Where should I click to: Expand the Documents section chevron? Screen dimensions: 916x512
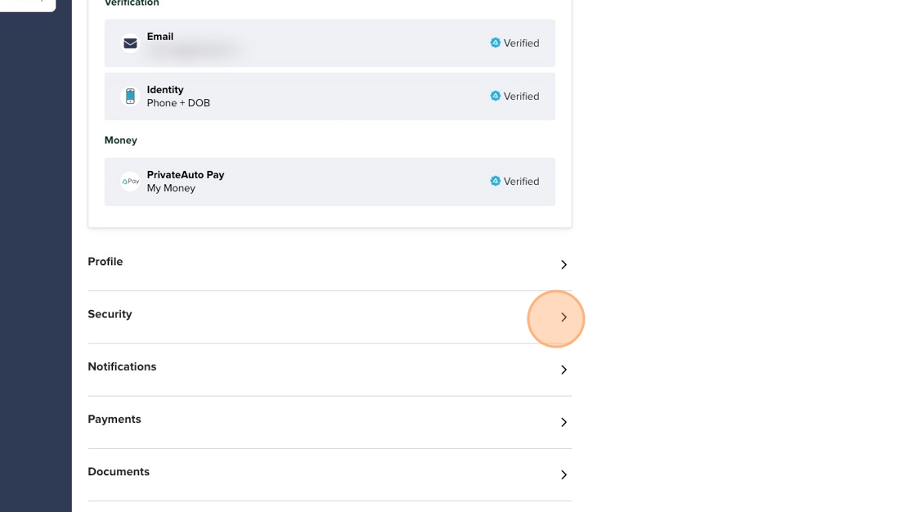click(564, 474)
